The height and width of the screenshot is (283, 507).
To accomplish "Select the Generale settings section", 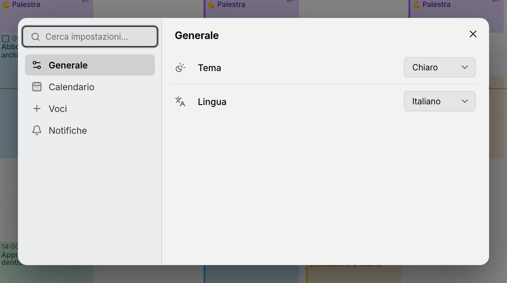I will 90,65.
